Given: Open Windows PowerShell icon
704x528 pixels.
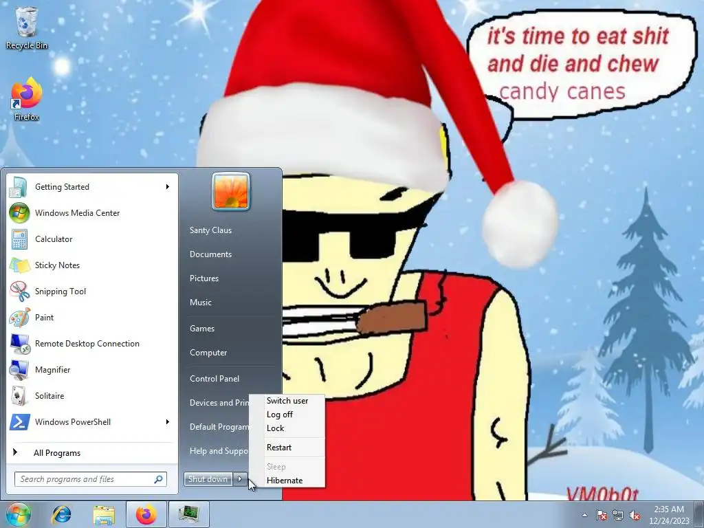Looking at the screenshot, I should tap(19, 422).
